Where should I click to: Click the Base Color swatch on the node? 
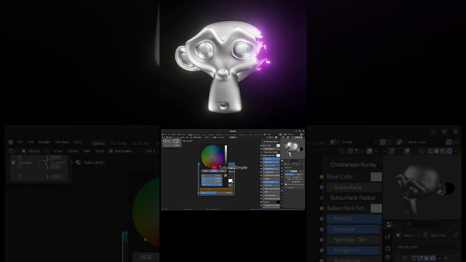tap(278, 146)
